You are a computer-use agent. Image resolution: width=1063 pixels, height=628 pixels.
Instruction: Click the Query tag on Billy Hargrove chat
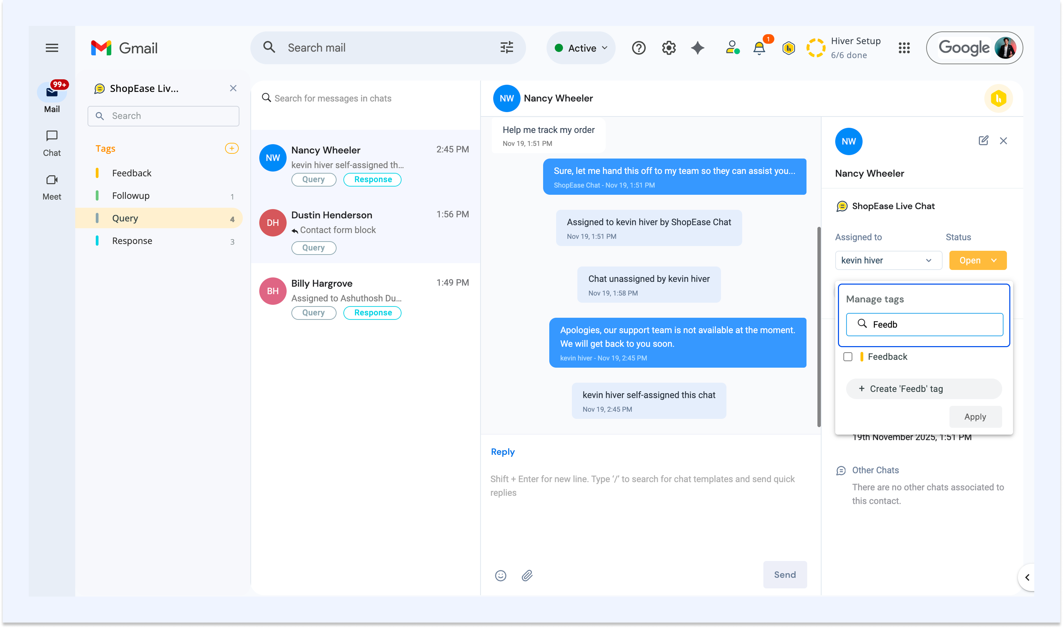313,313
